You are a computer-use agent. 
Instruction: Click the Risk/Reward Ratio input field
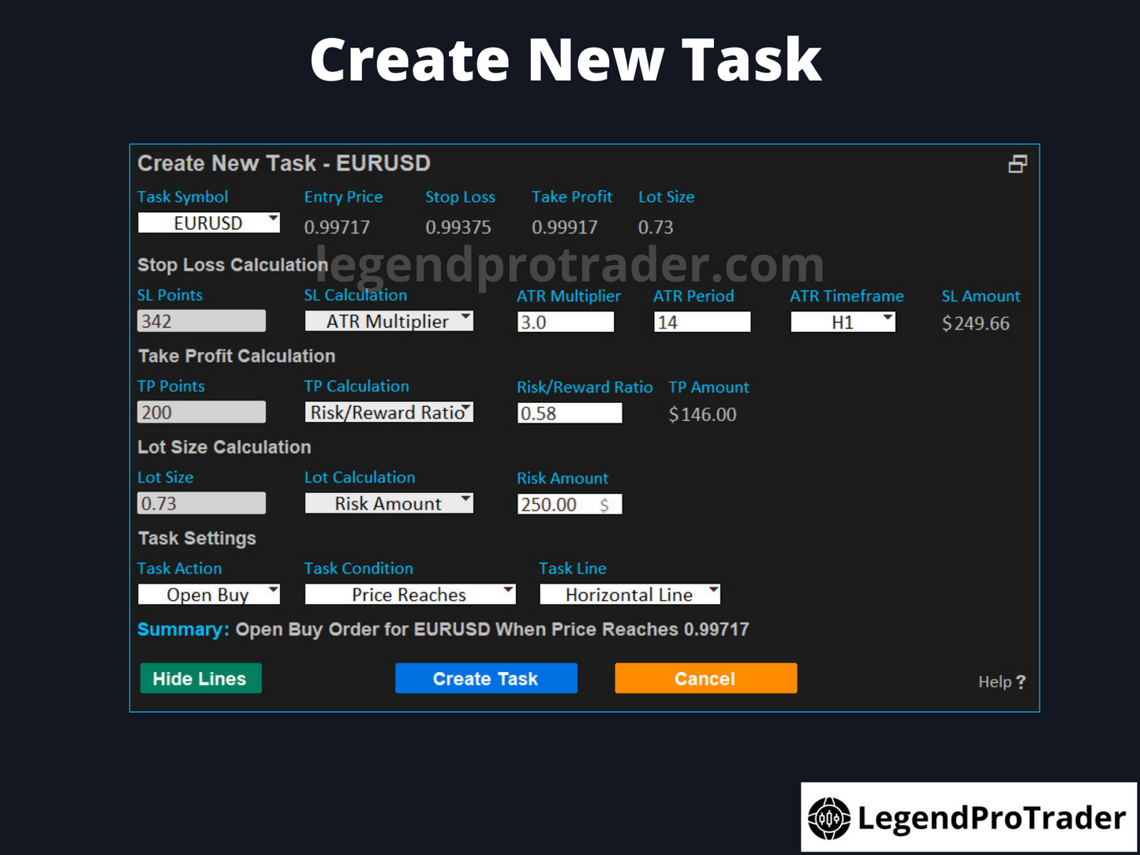tap(569, 413)
